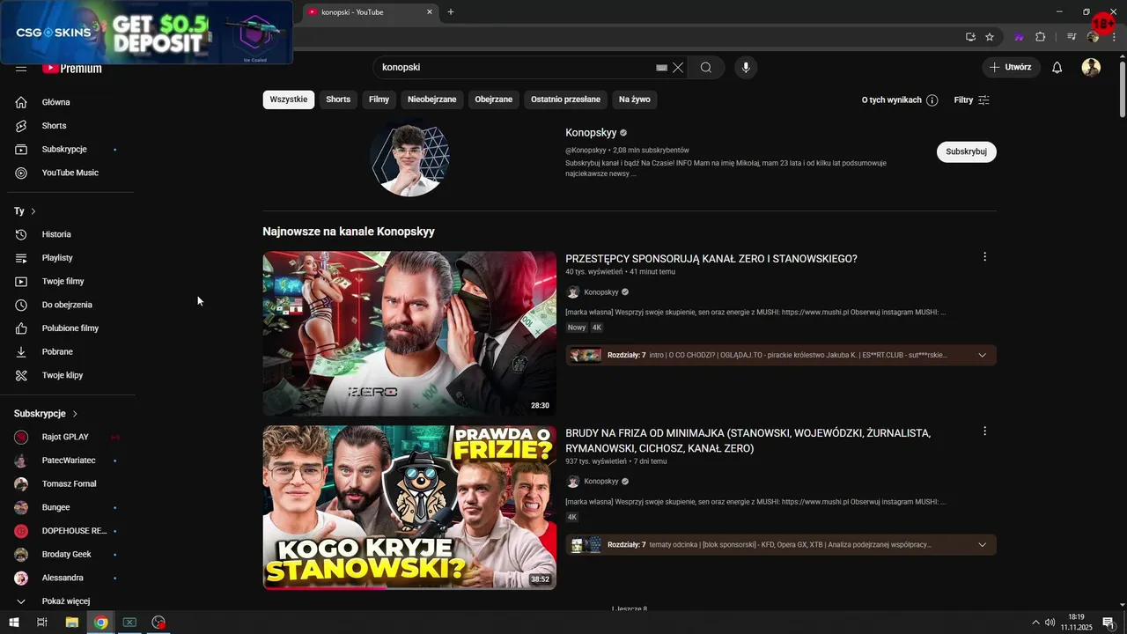Open YouTube Music from sidebar
The image size is (1127, 634).
point(70,173)
